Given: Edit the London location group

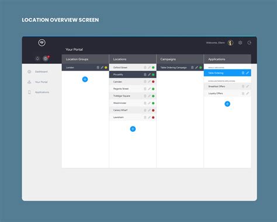Looking at the screenshot, I should 102,68.
